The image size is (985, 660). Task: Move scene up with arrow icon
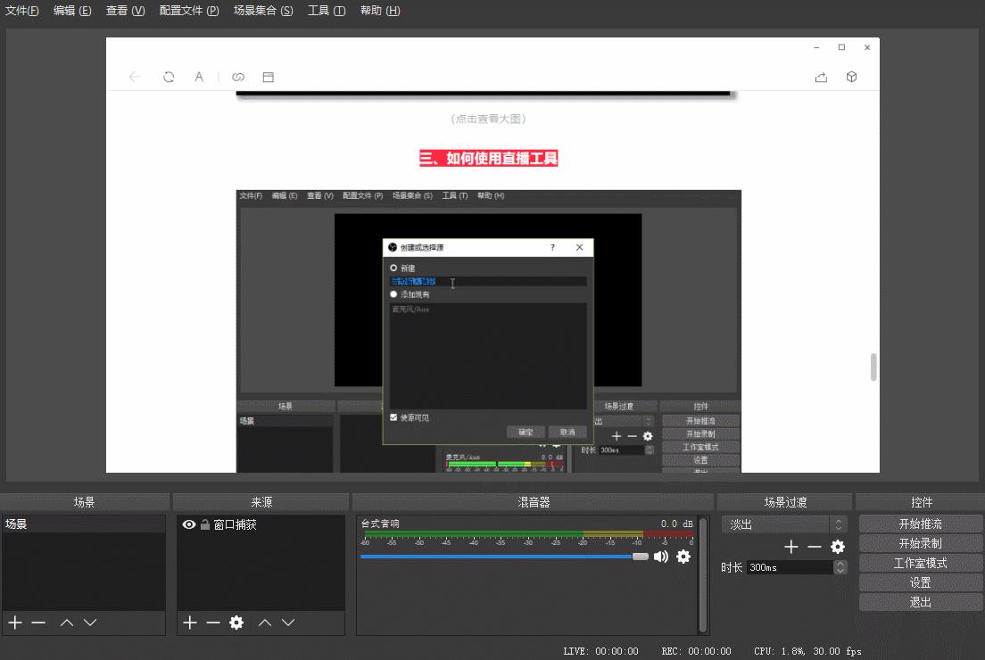67,623
